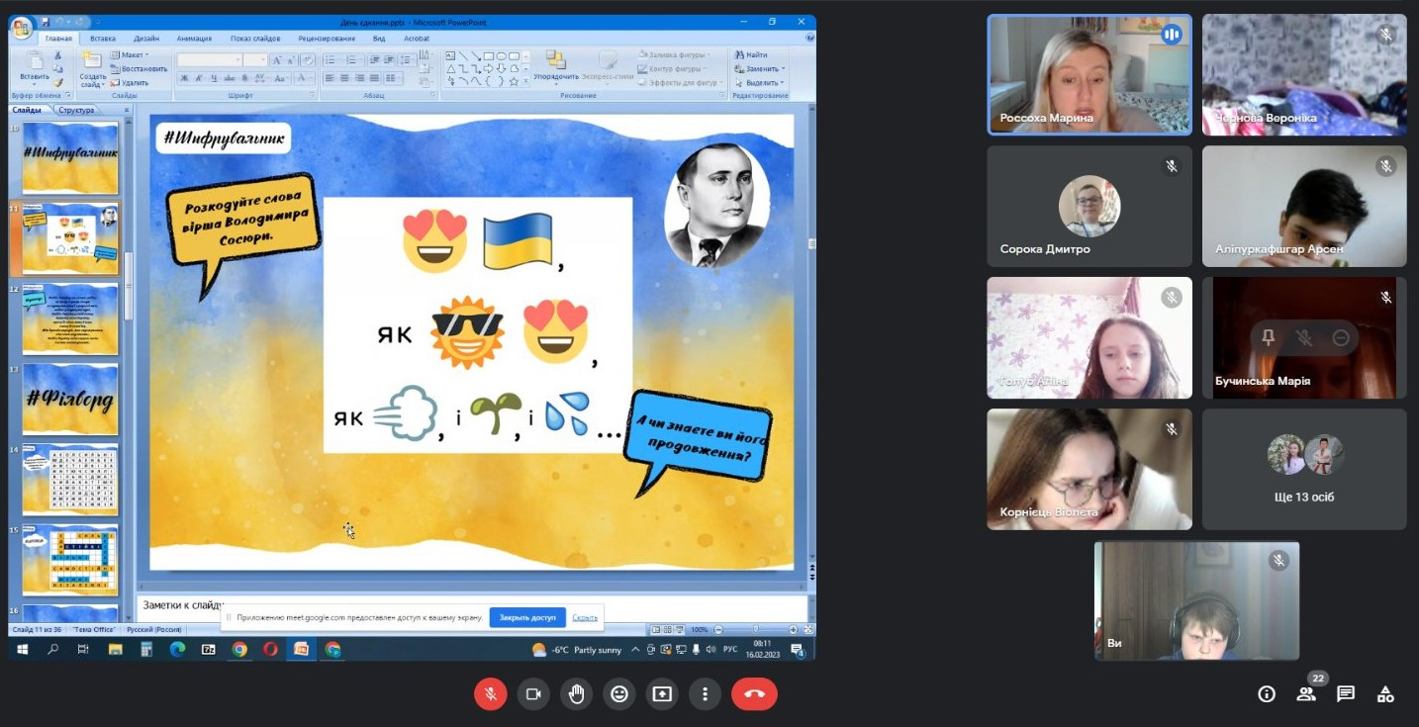The height and width of the screenshot is (727, 1419).
Task: Click the Present now screen-share icon
Action: click(x=662, y=694)
